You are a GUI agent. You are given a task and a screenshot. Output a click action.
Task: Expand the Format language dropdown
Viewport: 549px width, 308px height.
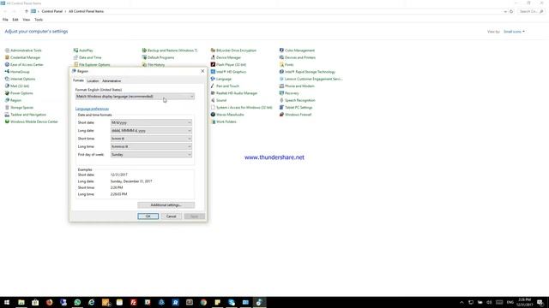135,97
